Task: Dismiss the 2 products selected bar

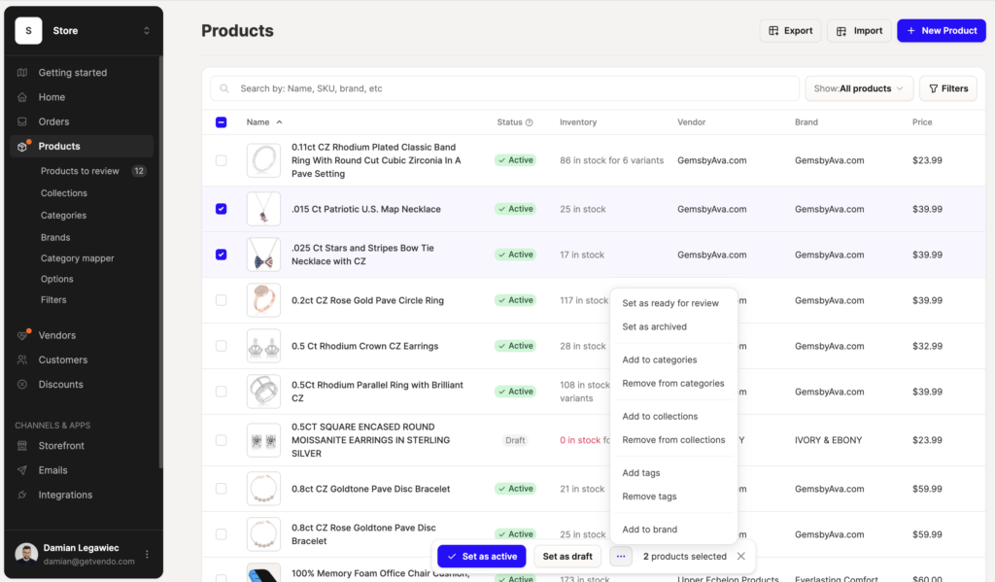Action: [740, 556]
